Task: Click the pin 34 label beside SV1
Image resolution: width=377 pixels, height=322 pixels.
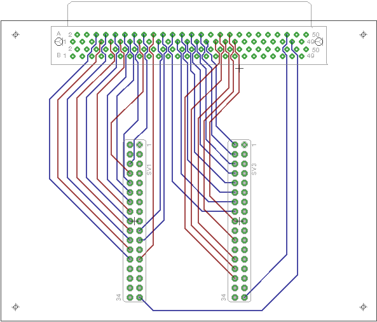Action: click(x=118, y=297)
